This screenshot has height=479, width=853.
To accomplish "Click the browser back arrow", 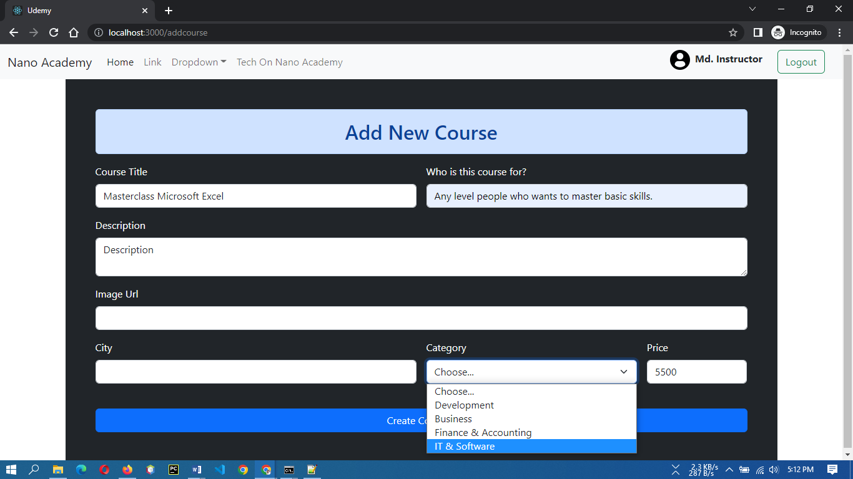I will tap(14, 32).
